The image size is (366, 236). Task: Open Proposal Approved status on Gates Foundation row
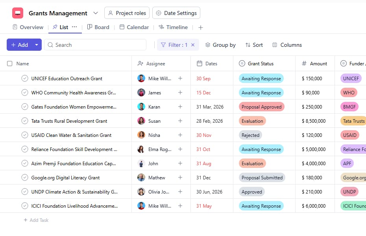tap(261, 107)
